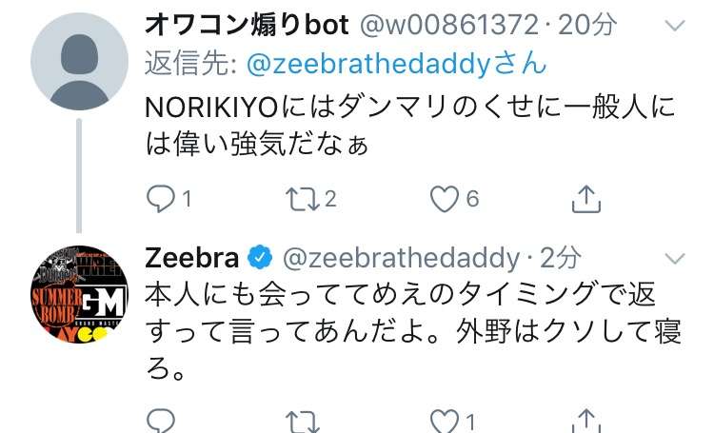Expand options chevron on Zeebra's tweet

coord(675,259)
